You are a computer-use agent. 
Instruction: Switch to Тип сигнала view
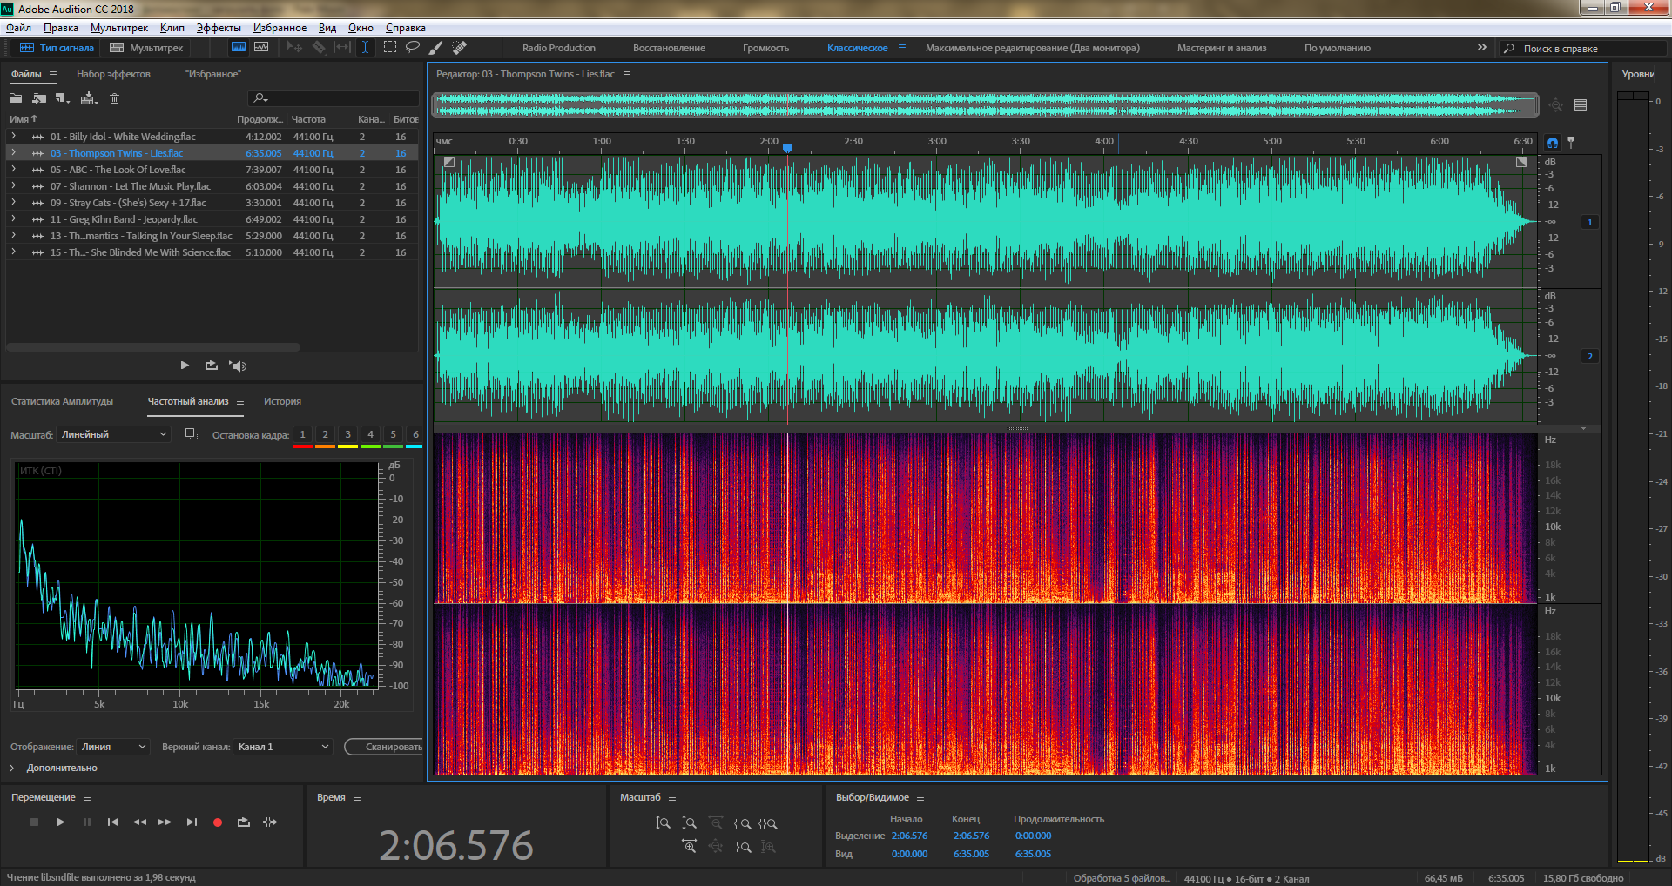point(57,48)
